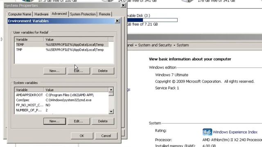Confirm Environment Variables with OK

[x=82, y=136]
